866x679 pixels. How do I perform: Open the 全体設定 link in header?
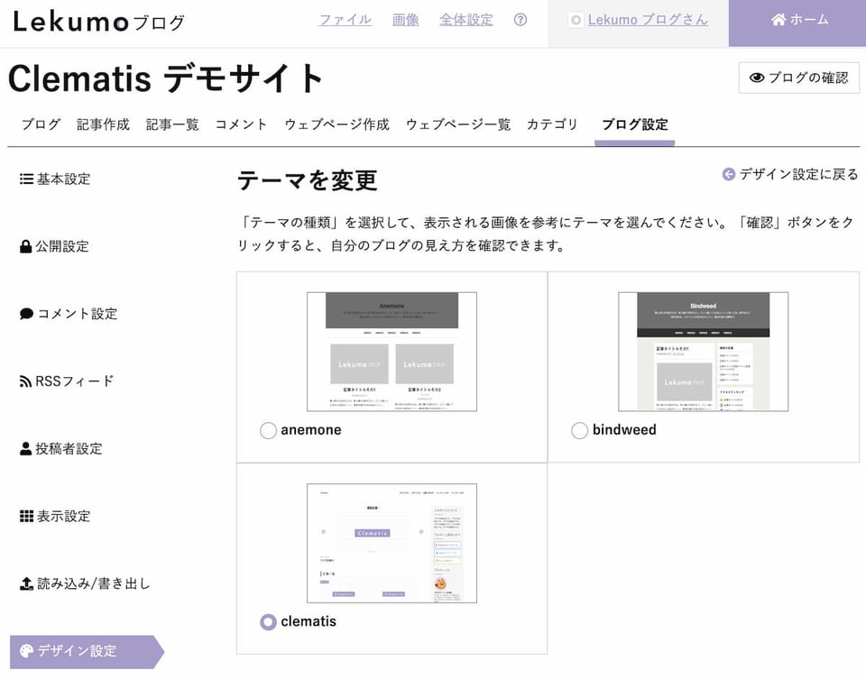tap(466, 20)
